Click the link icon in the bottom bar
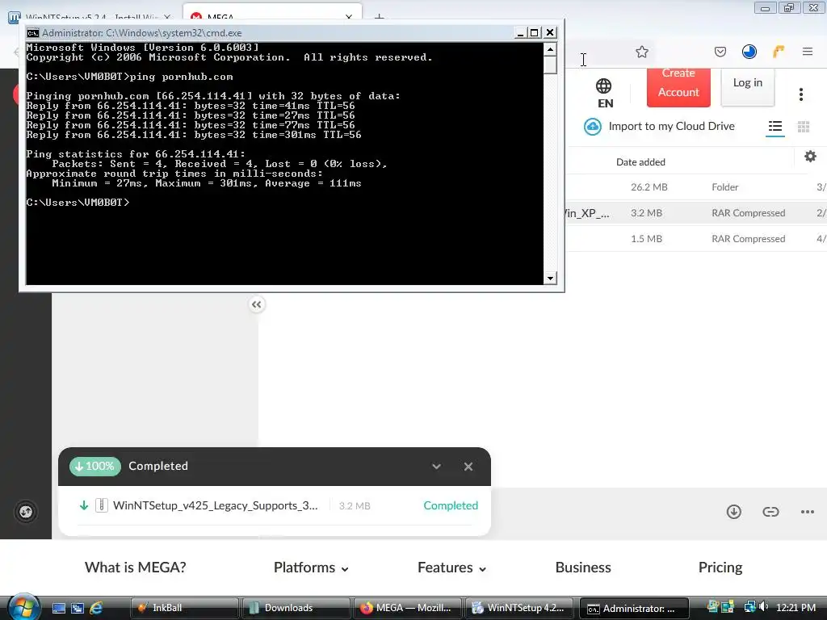Viewport: 827px width, 620px height. [x=770, y=511]
